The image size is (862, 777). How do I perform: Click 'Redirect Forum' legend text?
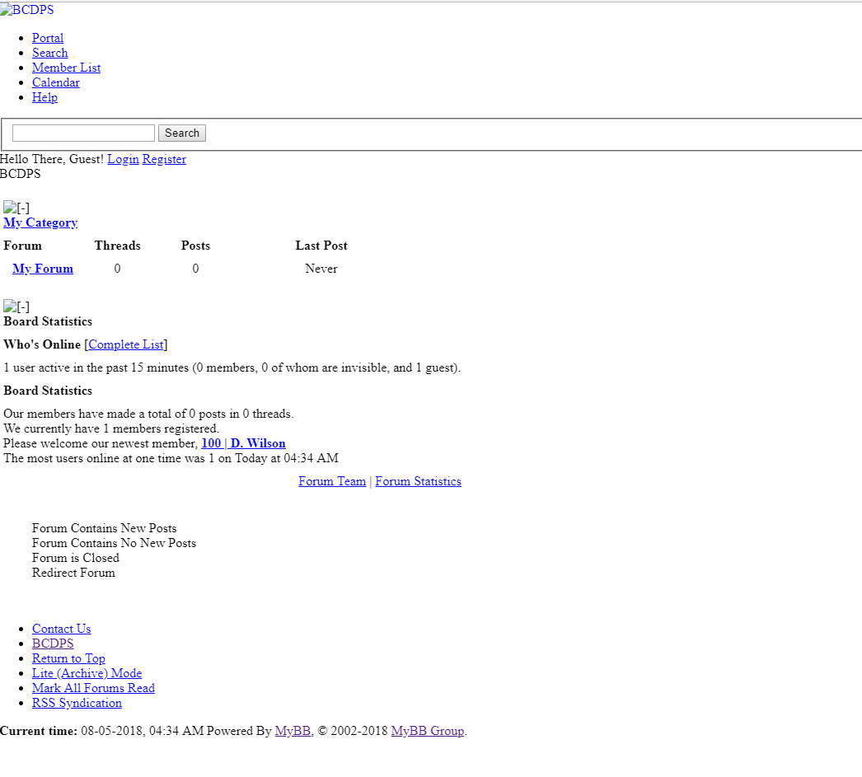pos(73,573)
